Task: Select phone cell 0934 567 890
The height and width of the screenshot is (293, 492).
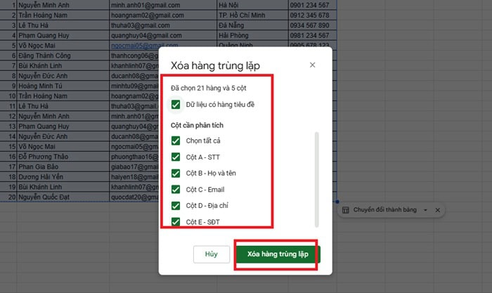Action: click(313, 25)
